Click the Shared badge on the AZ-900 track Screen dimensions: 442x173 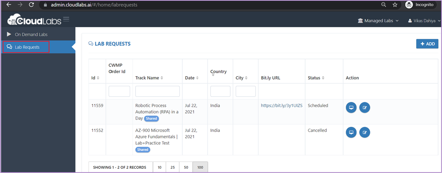143,149
